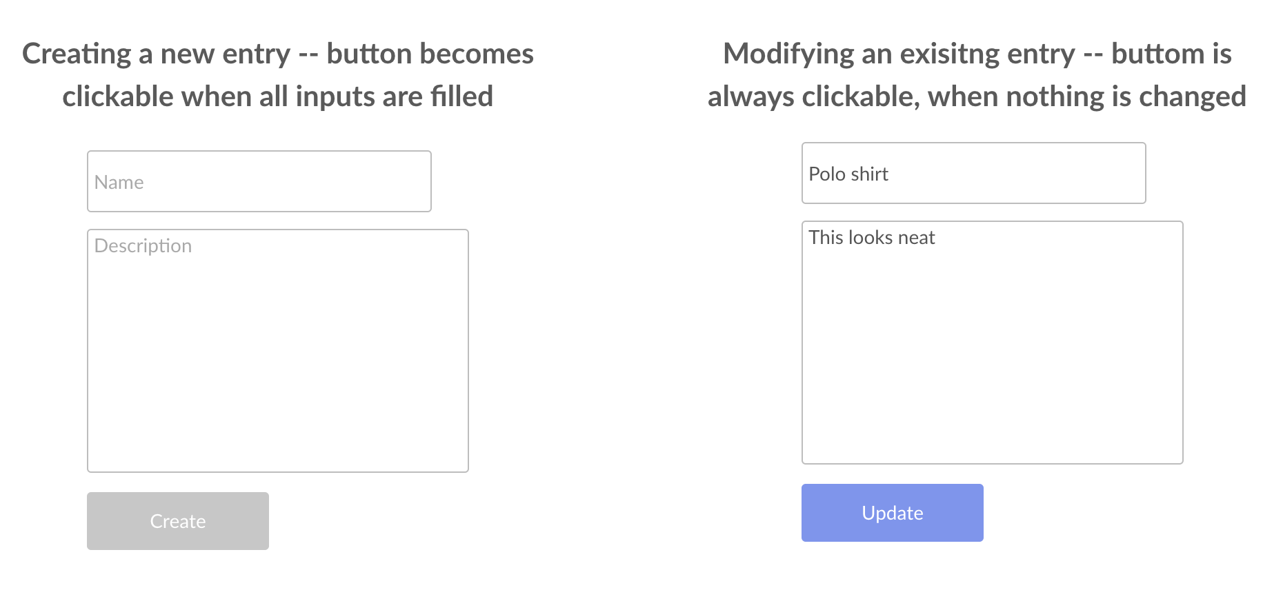Click the 'Name' placeholder text
Viewport: 1283px width, 590px height.
point(119,183)
